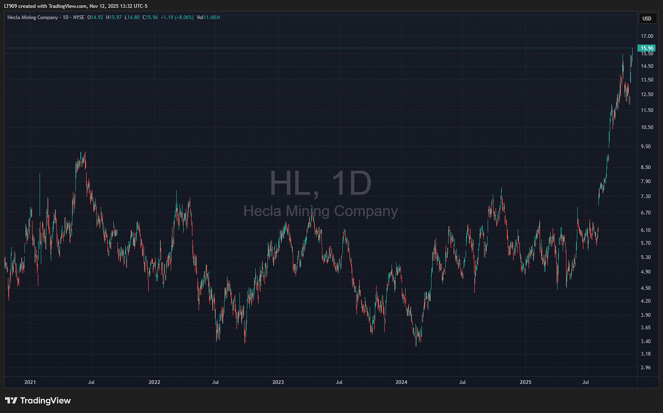Viewport: 663px width, 413px height.
Task: Click the low value L14.80
Action: 132,18
